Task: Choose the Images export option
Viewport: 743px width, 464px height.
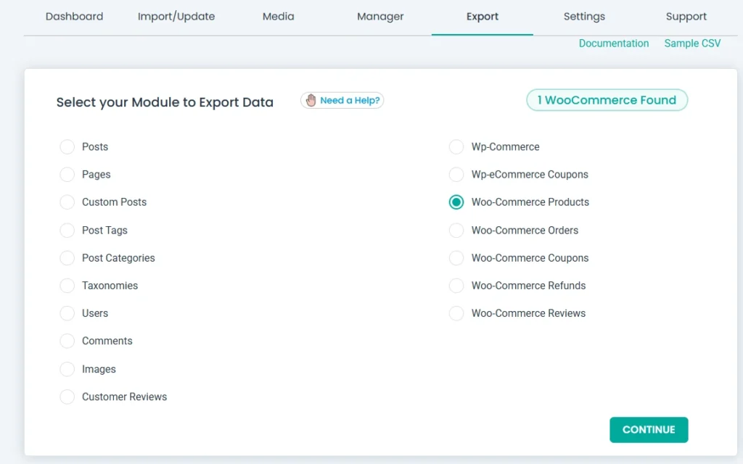Action: [67, 369]
